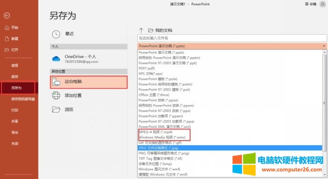The height and width of the screenshot is (179, 328).
Task: Click the back arrow circle icon
Action: [x=7, y=15]
